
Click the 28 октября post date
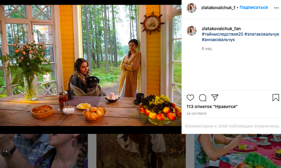[x=196, y=114]
